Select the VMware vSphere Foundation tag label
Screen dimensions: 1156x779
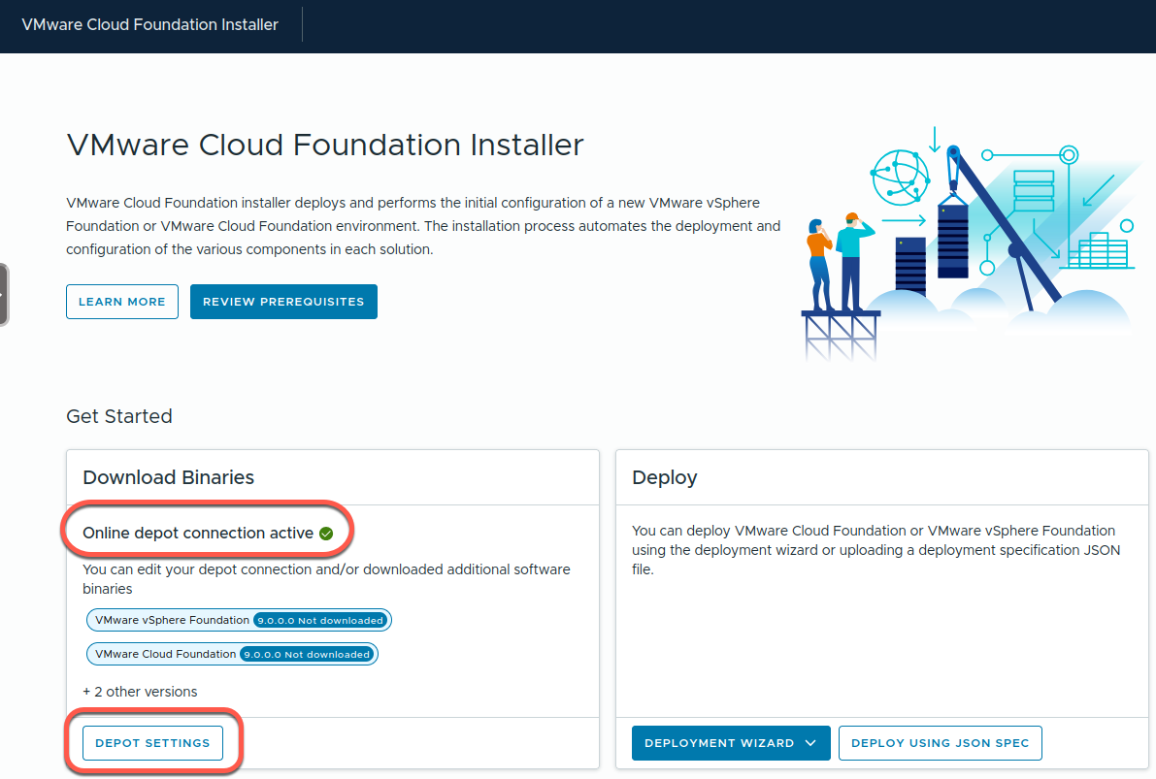172,620
